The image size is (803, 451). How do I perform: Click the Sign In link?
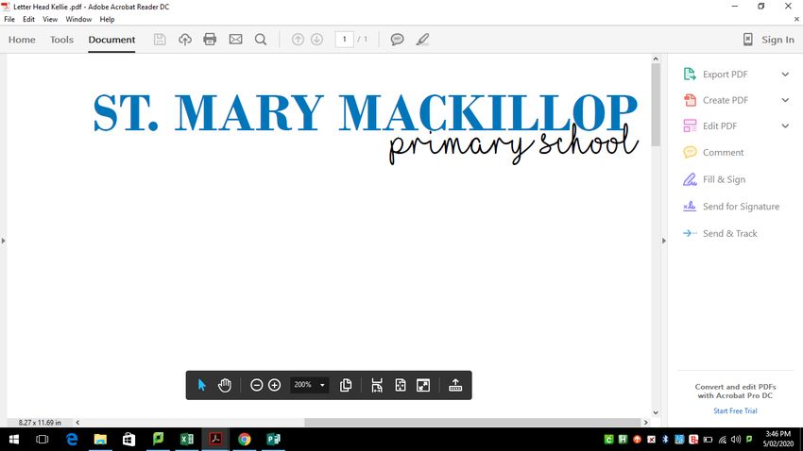pos(777,40)
